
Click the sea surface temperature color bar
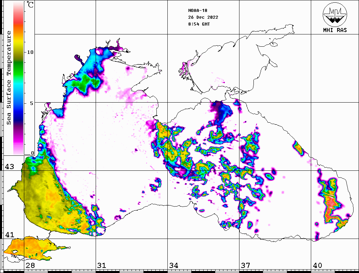point(18,78)
